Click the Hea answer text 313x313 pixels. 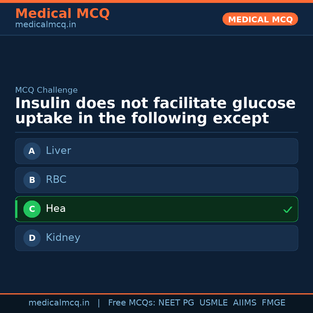(x=56, y=209)
